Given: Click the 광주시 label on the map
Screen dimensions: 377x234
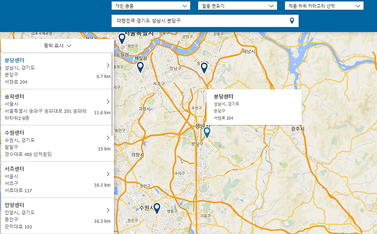Looking at the screenshot, I should click(x=297, y=128).
